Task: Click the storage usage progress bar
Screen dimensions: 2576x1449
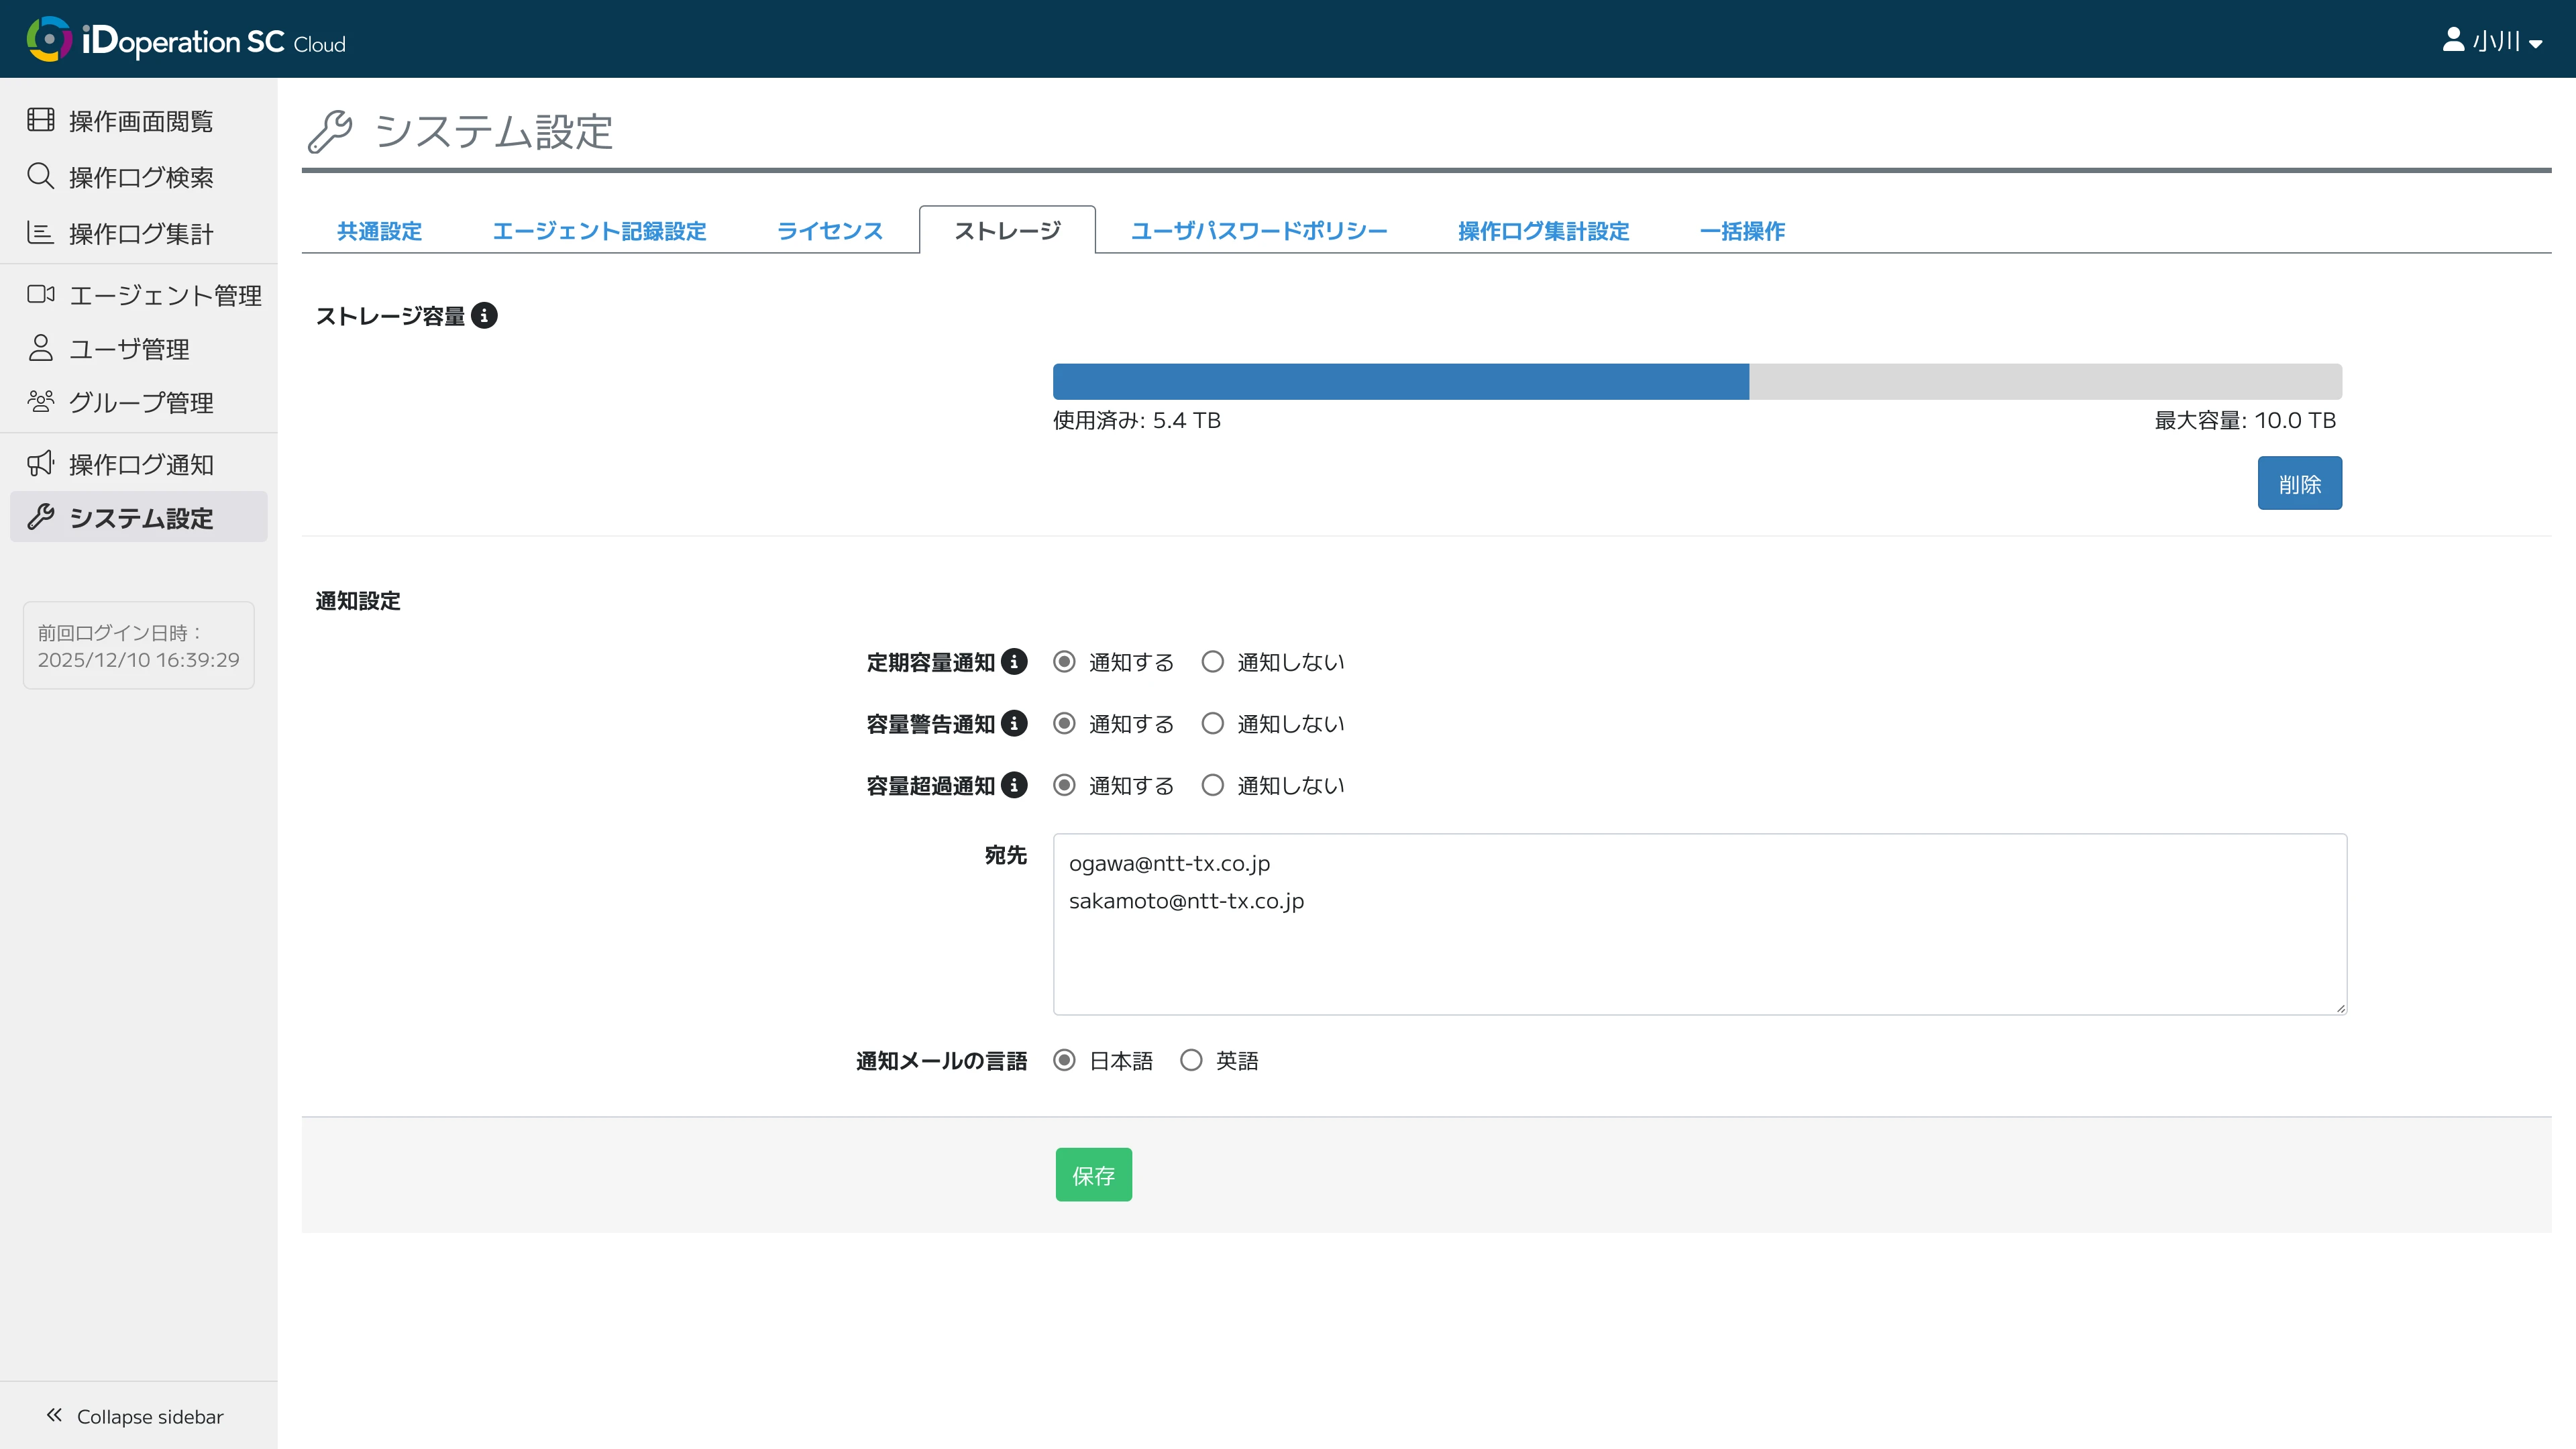Action: click(1696, 382)
